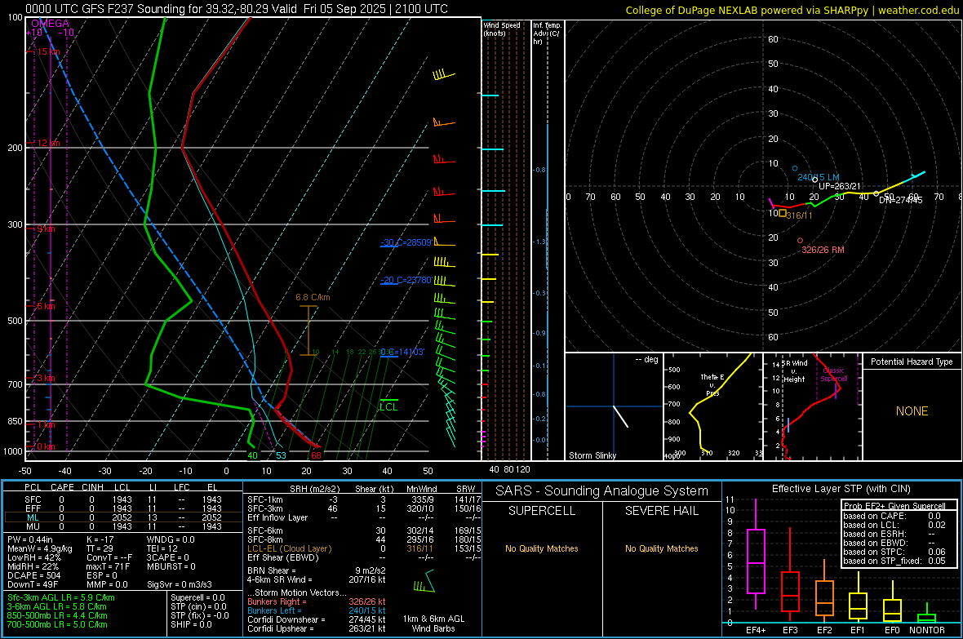Select the MU parcel row
The height and width of the screenshot is (639, 963).
[x=123, y=526]
